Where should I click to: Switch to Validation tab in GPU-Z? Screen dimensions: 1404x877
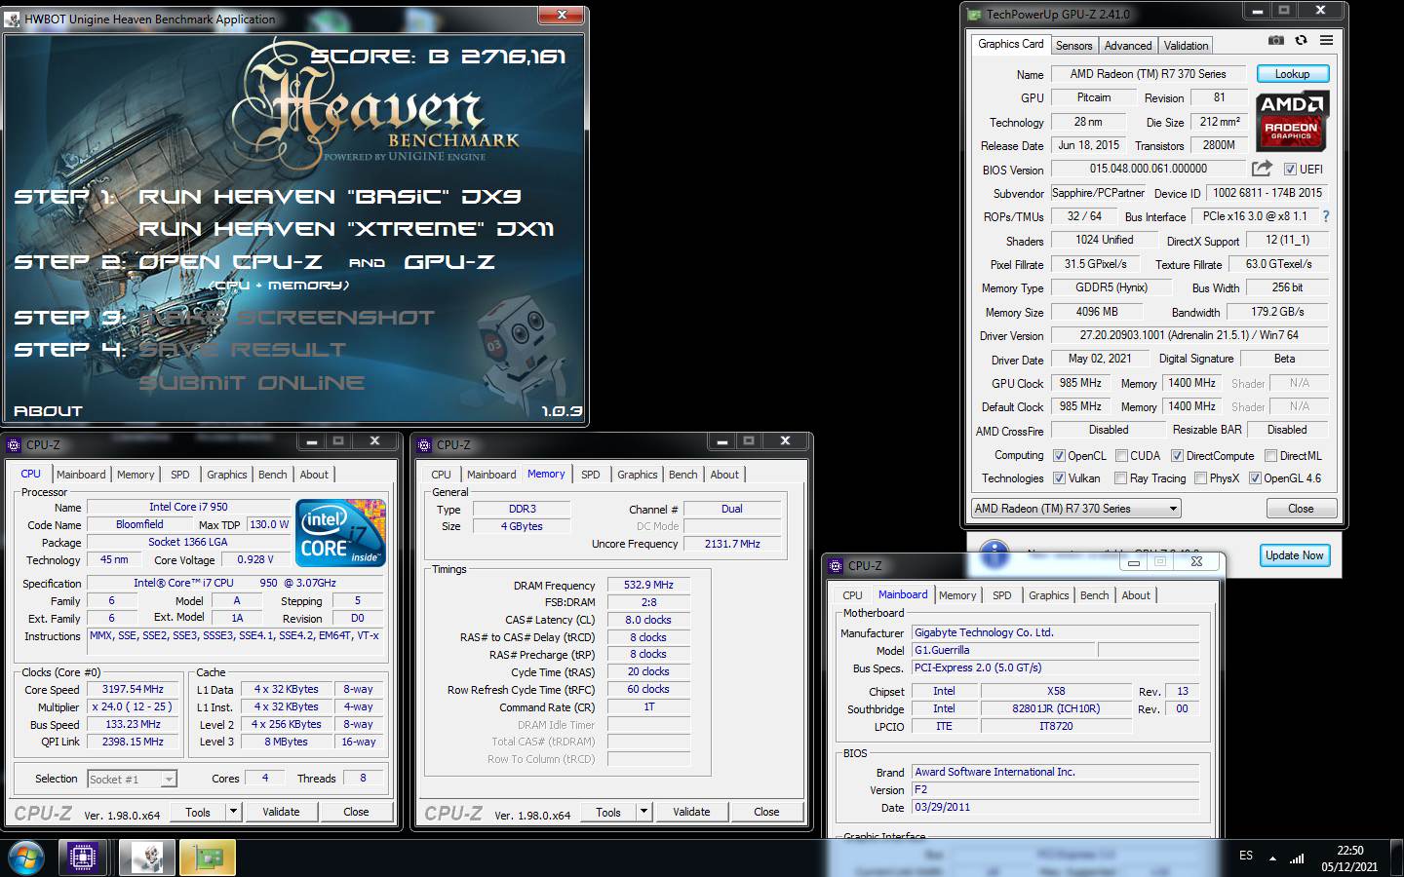1186,46
